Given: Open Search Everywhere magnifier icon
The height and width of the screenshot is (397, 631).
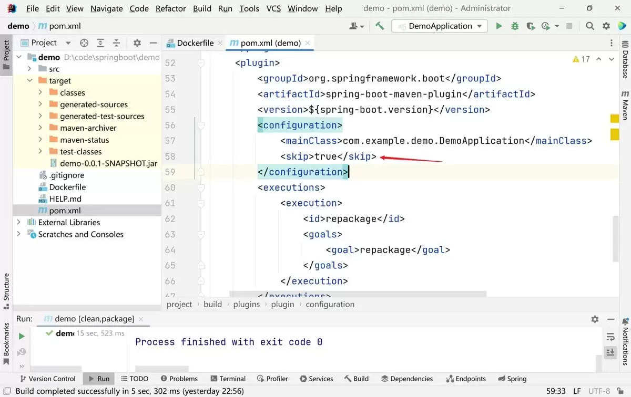Looking at the screenshot, I should pyautogui.click(x=590, y=26).
